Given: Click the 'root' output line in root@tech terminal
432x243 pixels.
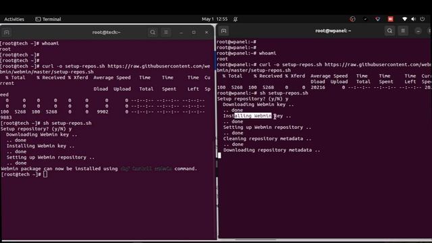Looking at the screenshot, I should pyautogui.click(x=5, y=49).
